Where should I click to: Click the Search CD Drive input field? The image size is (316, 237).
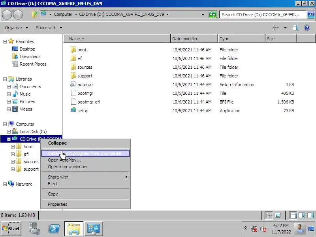[263, 15]
